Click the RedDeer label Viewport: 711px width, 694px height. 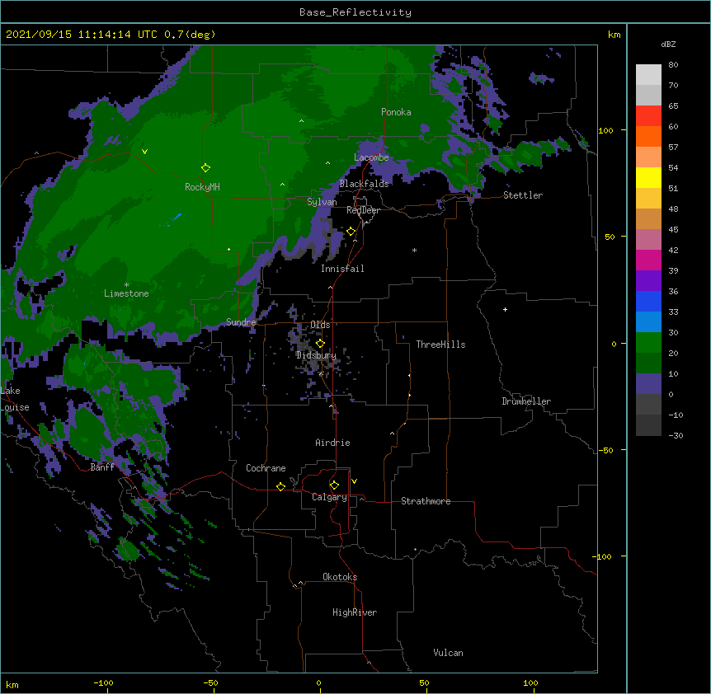[363, 210]
